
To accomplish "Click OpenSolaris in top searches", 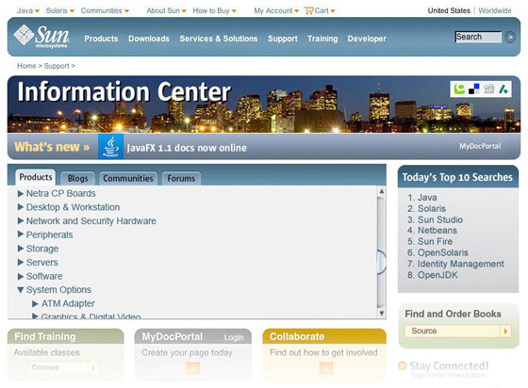I will tap(443, 252).
